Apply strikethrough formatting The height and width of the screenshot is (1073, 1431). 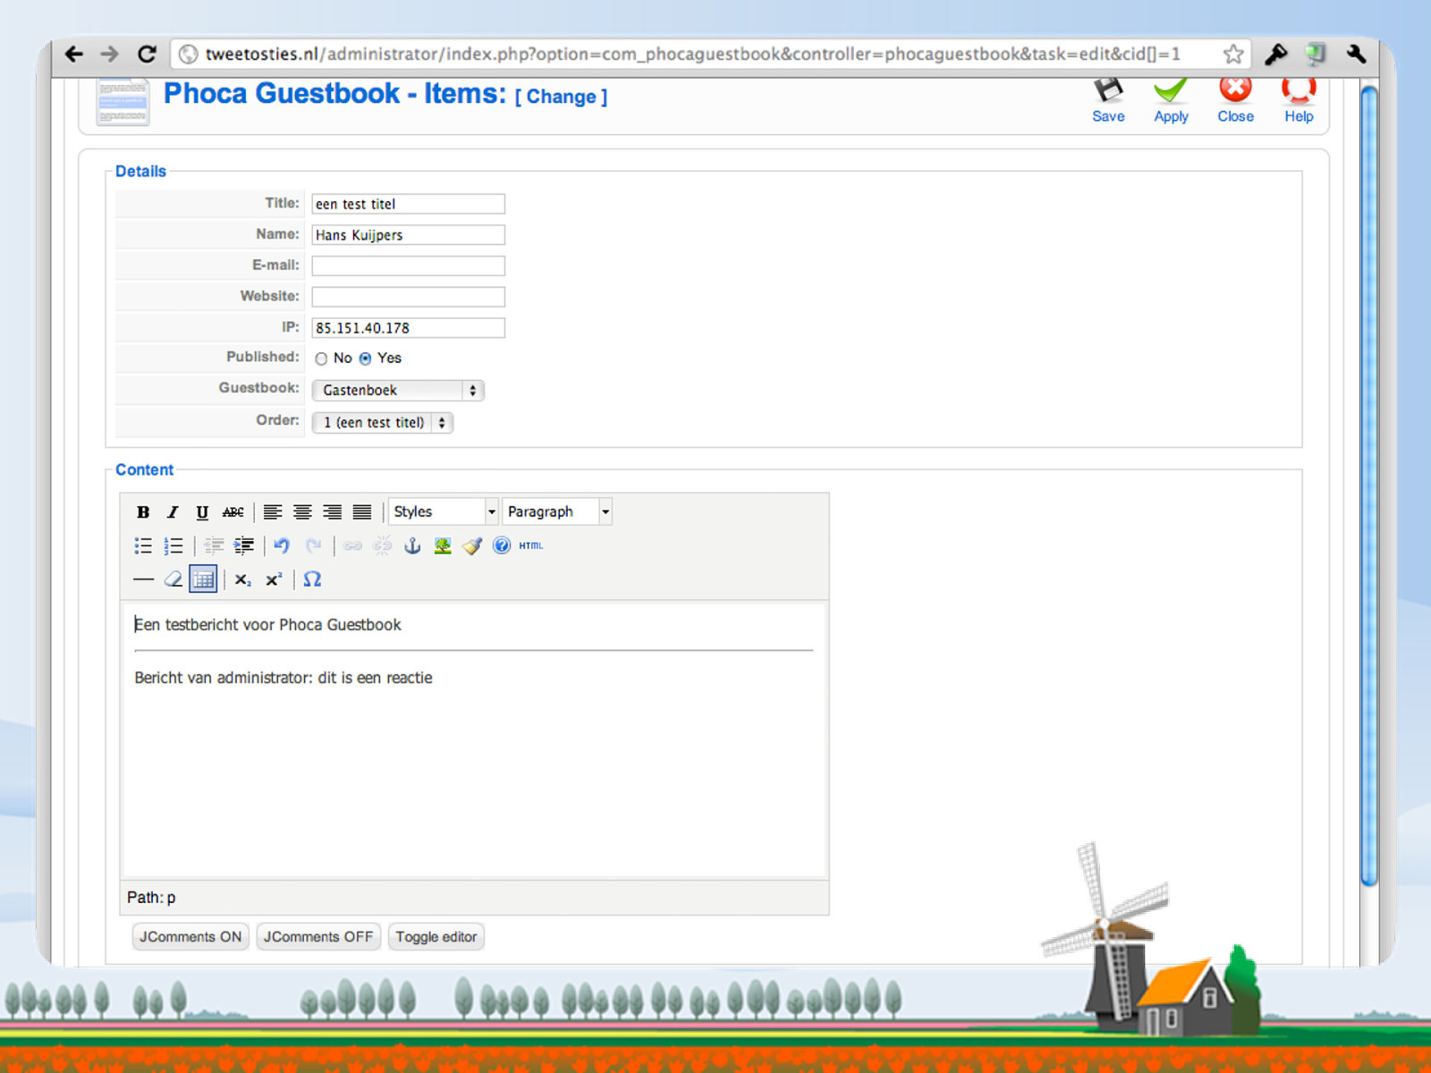pyautogui.click(x=233, y=512)
